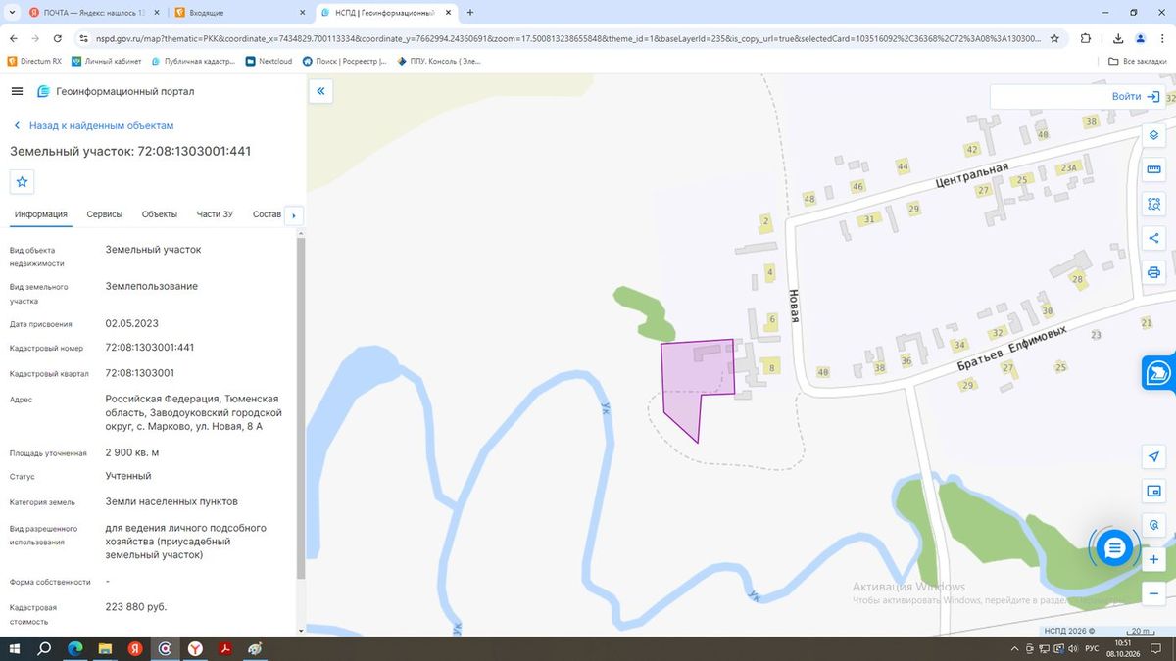Open the browser tab search dropdown

tap(11, 13)
